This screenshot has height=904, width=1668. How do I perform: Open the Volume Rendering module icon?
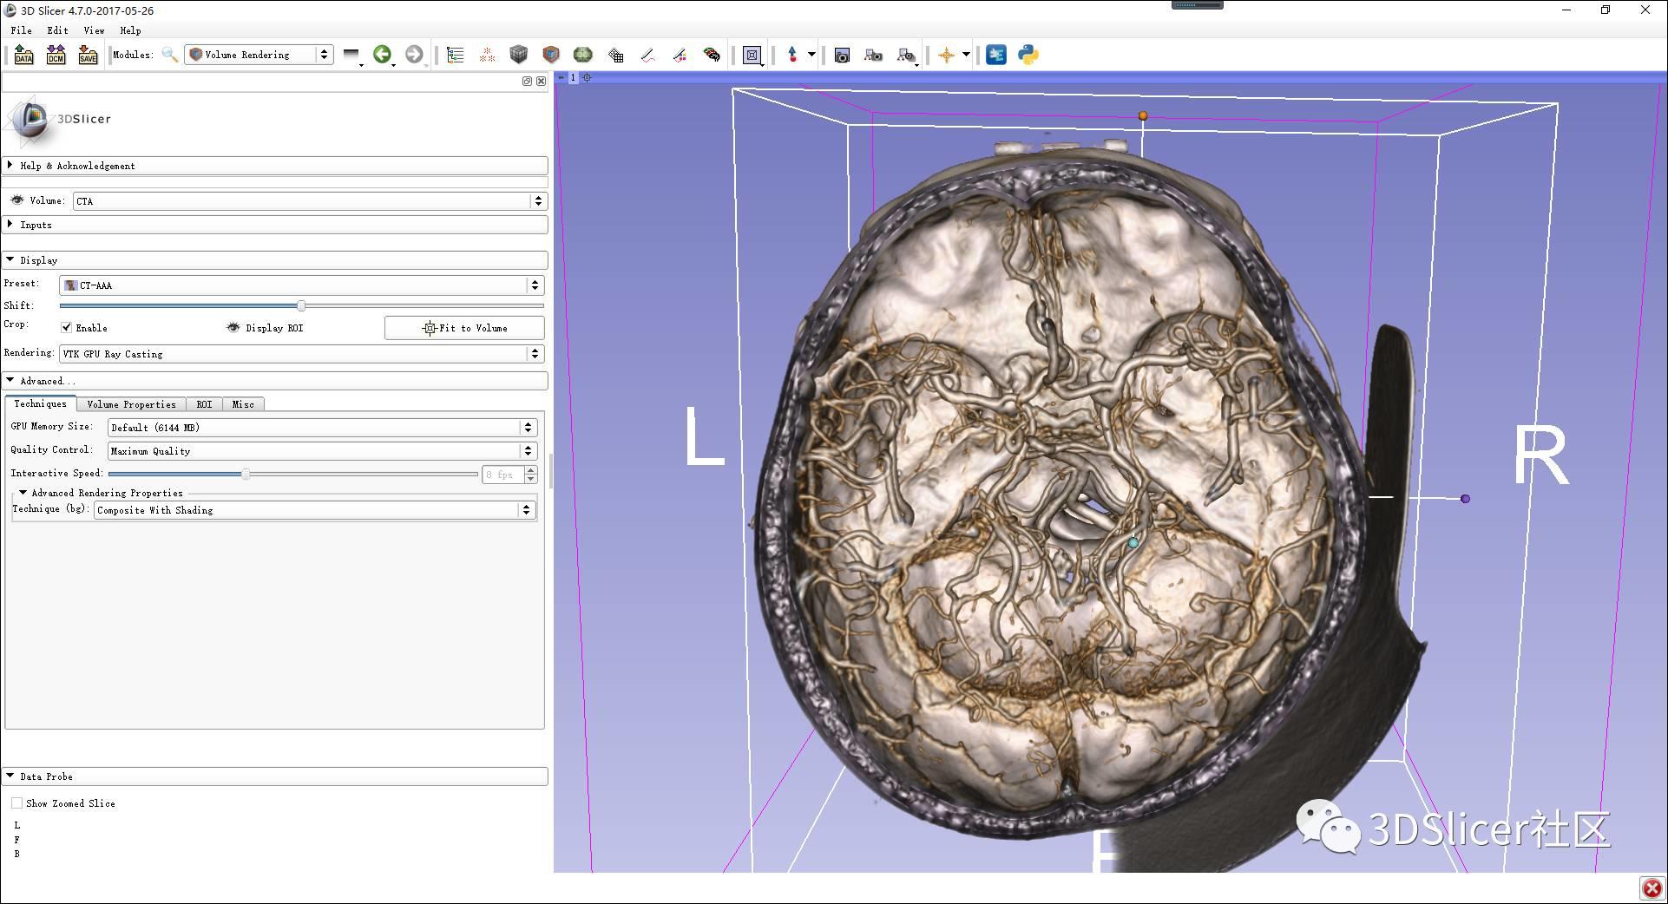coord(551,55)
